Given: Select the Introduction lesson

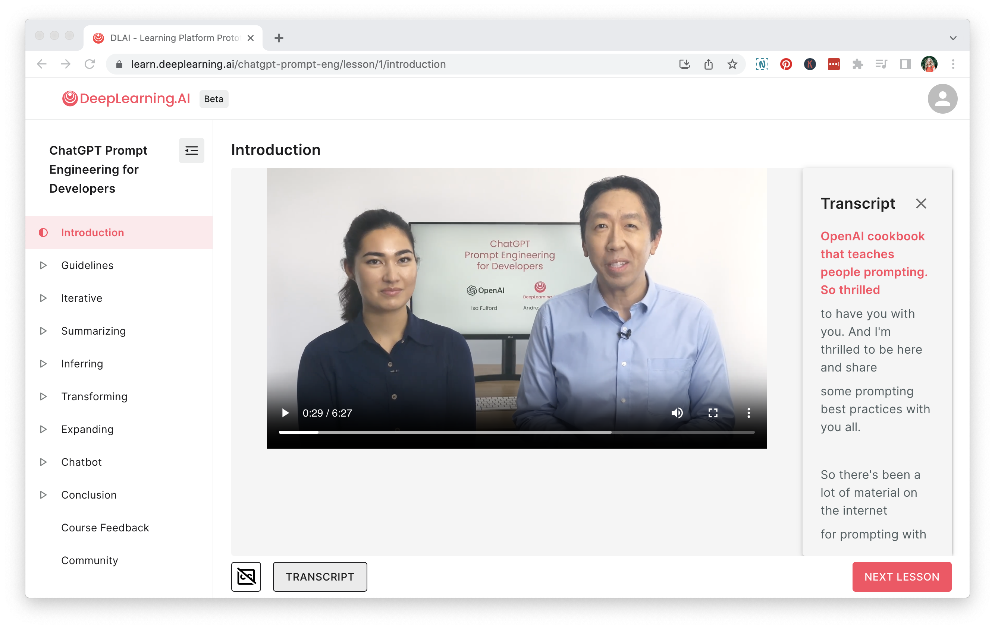Looking at the screenshot, I should click(x=119, y=233).
